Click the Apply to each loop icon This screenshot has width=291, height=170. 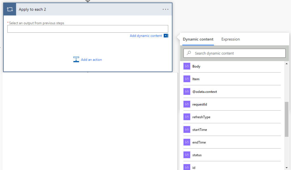(x=10, y=9)
